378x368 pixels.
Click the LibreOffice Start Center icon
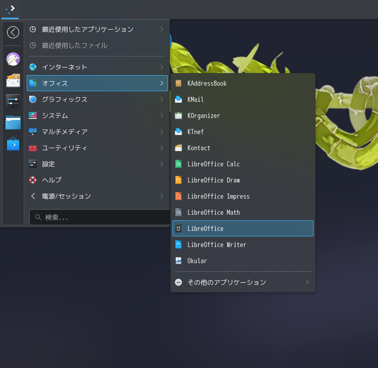tap(178, 228)
